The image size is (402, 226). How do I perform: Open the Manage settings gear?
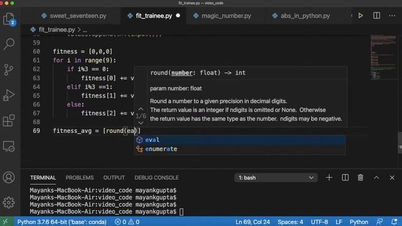(9, 202)
